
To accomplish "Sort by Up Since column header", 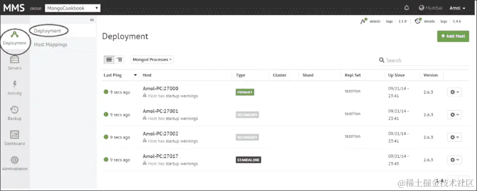I will click(396, 75).
